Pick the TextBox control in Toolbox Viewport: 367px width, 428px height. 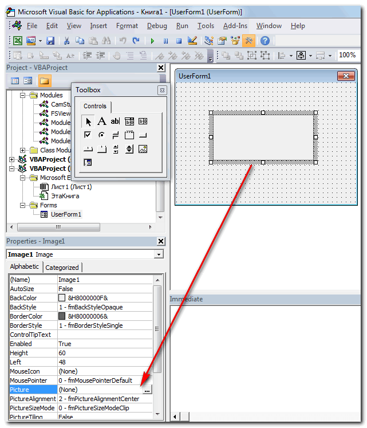pos(115,121)
